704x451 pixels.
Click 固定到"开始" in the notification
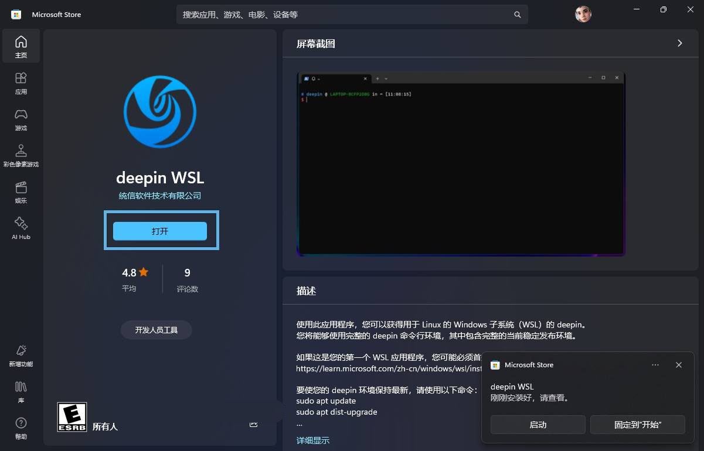[638, 425]
